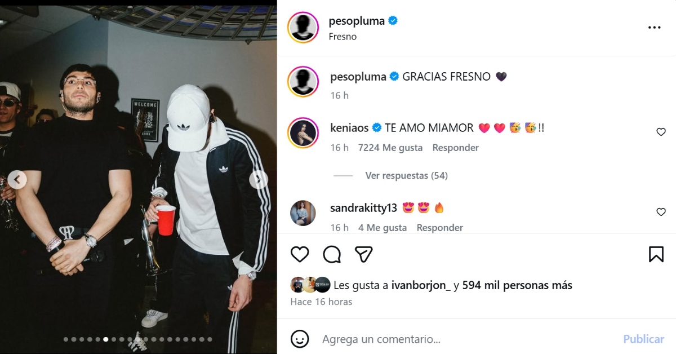The height and width of the screenshot is (354, 676).
Task: Open emoji picker smiley icon
Action: coord(300,339)
